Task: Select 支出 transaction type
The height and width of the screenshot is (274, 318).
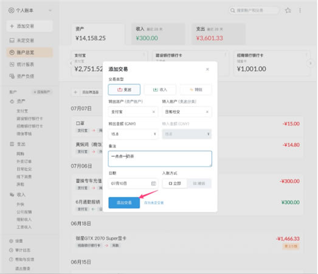Action: (x=124, y=90)
